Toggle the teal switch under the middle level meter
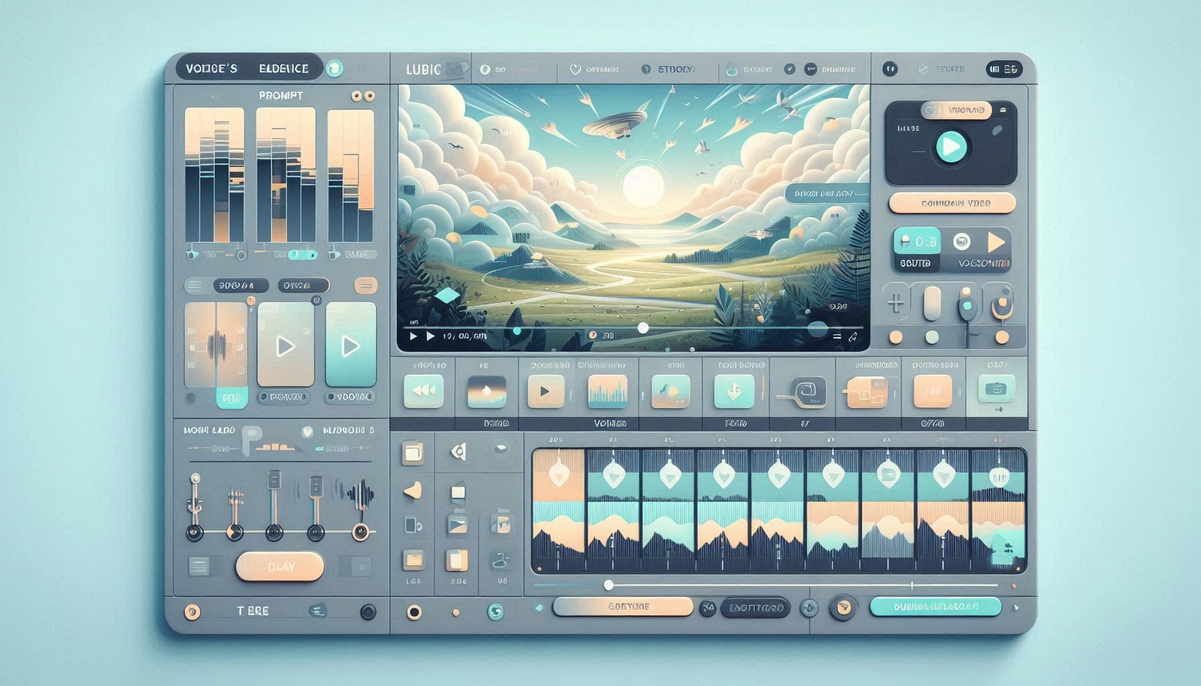Viewport: 1201px width, 686px height. click(x=305, y=255)
